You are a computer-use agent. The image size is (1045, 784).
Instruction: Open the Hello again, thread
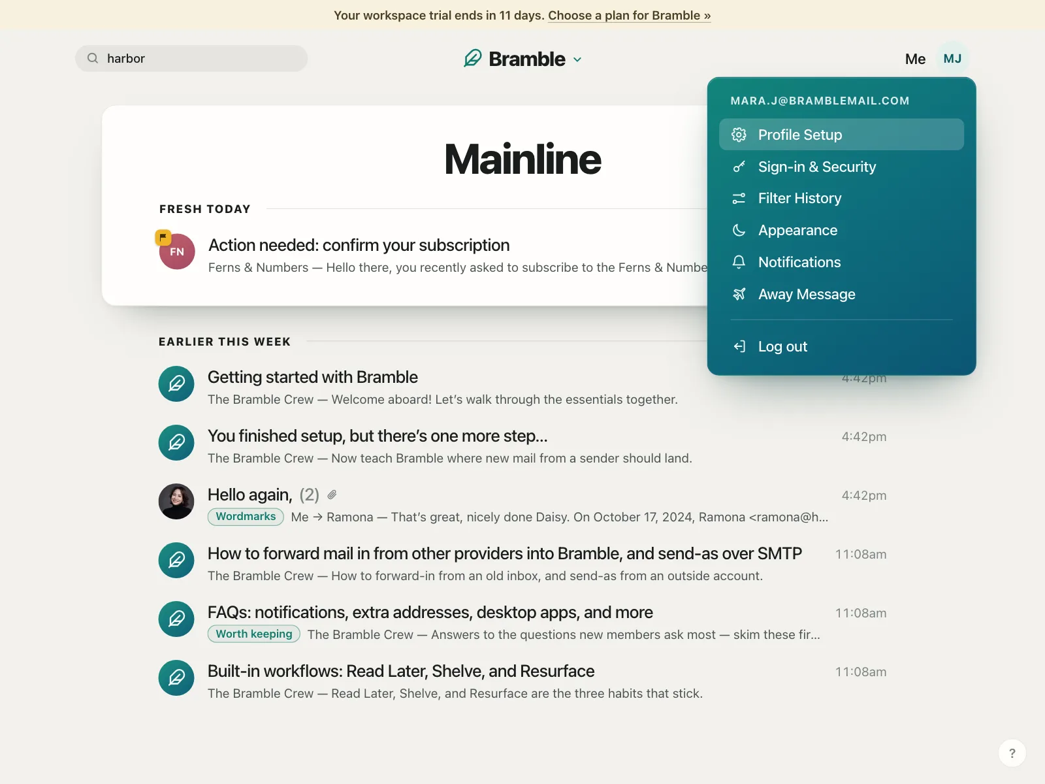pyautogui.click(x=249, y=495)
